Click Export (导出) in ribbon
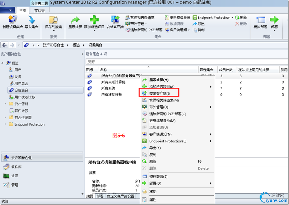Screen dimensions: 289x205 [199, 24]
